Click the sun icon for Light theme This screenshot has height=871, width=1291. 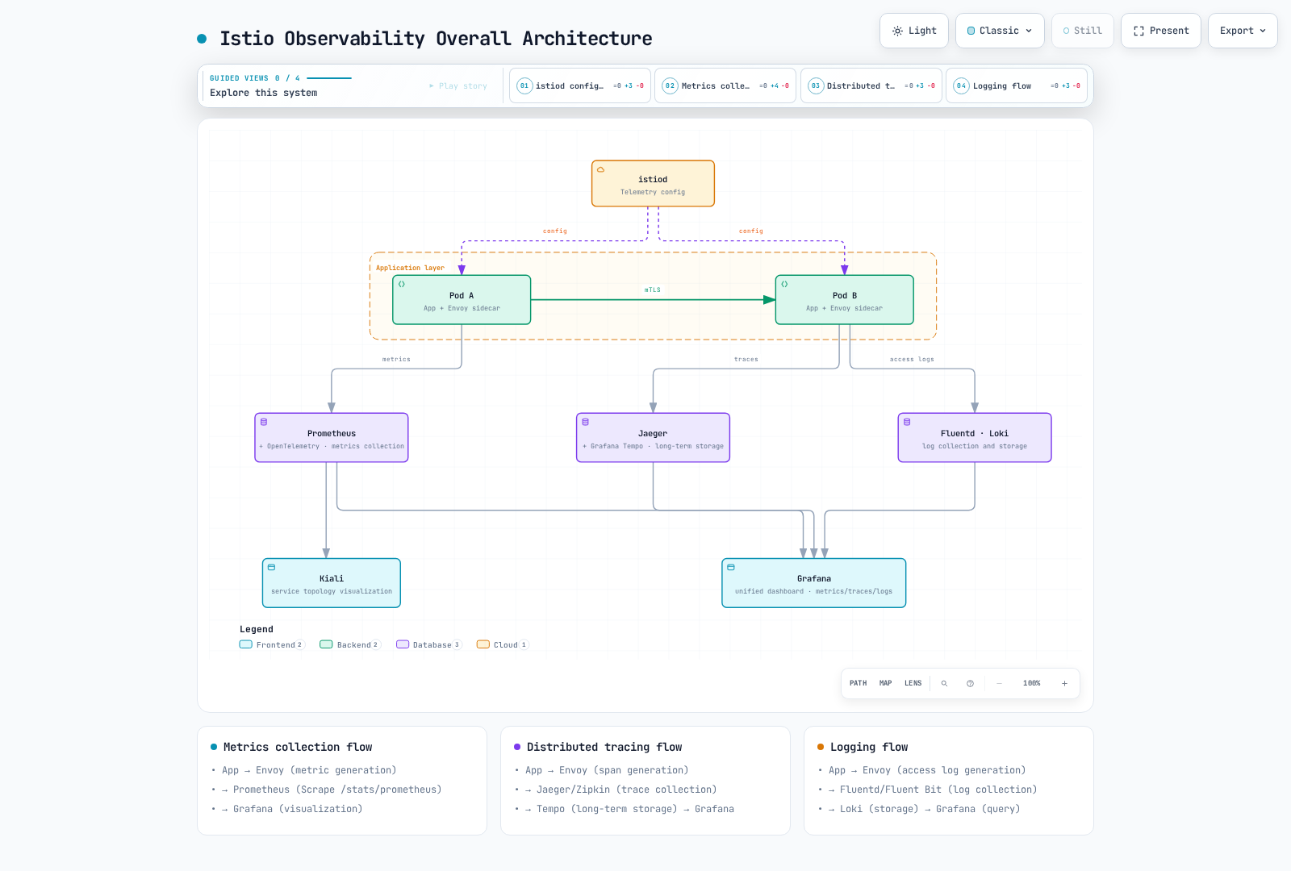click(897, 31)
